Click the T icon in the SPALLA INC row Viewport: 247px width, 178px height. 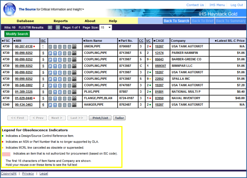[55, 79]
